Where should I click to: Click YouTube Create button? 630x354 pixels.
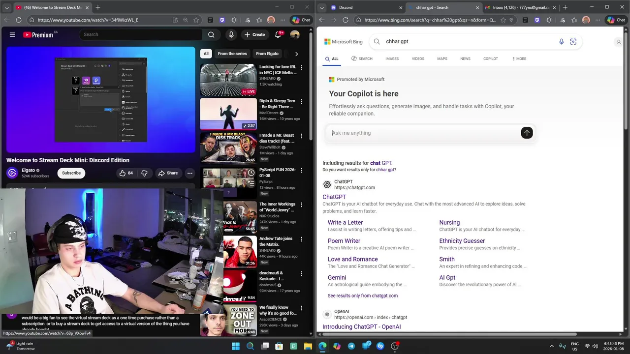[255, 34]
